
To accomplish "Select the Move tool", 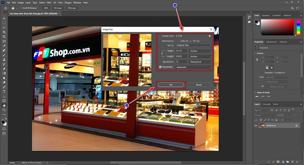I will [4, 18].
